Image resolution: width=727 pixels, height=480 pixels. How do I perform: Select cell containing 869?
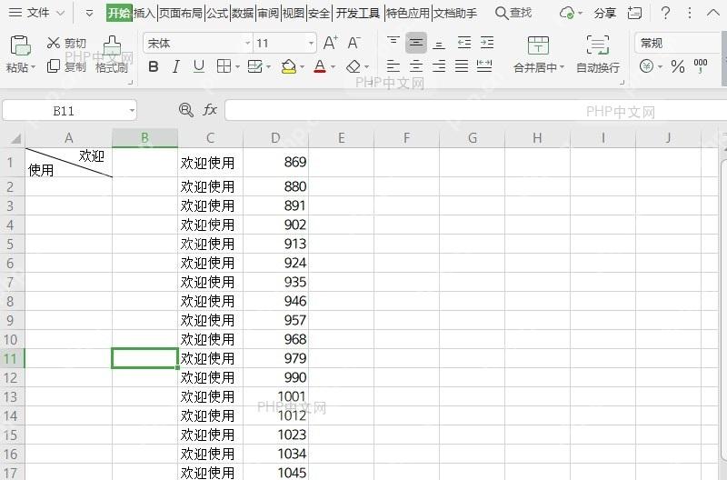tap(276, 163)
